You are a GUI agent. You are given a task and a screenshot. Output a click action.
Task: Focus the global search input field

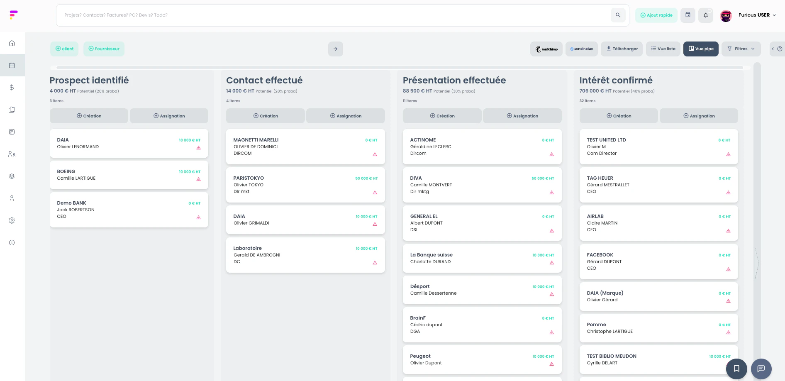332,15
